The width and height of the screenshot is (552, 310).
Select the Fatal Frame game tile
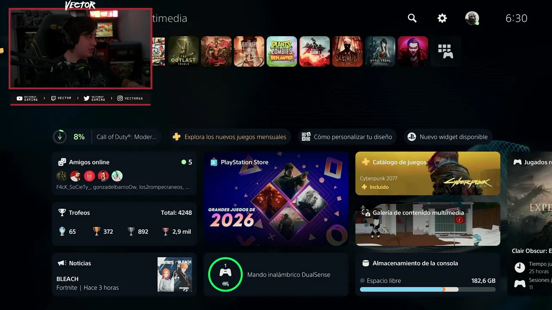(x=380, y=51)
